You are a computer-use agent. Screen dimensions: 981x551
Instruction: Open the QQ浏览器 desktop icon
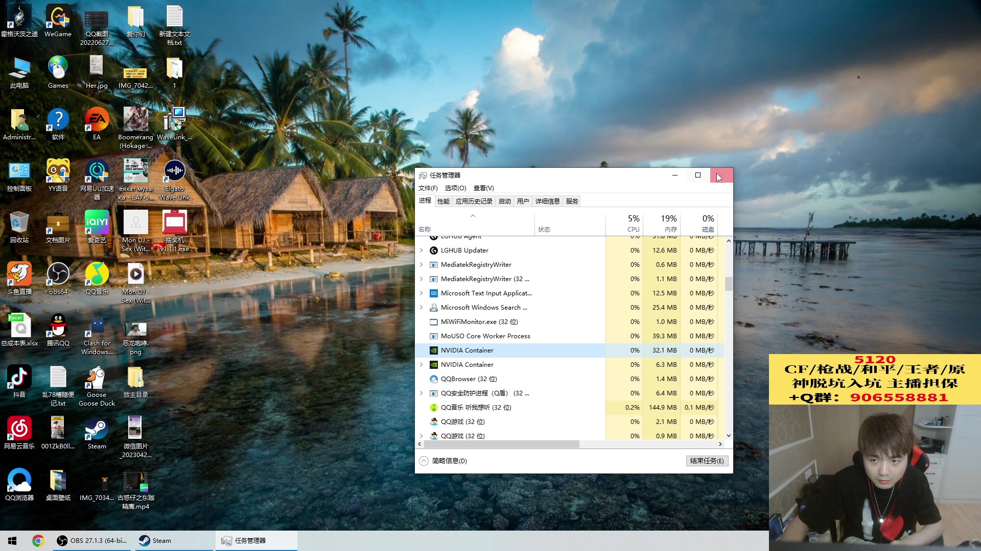(19, 485)
